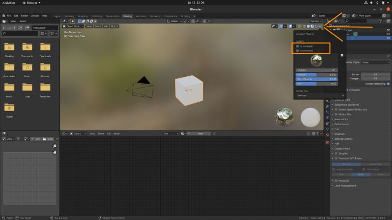
Task: Click New image button in image editor
Action: tap(36, 139)
